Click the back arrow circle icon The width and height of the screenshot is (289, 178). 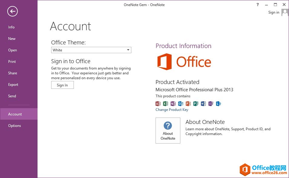click(x=13, y=11)
